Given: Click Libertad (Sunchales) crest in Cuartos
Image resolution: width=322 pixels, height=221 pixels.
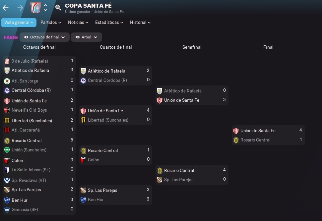Looking at the screenshot, I should pyautogui.click(x=83, y=120).
